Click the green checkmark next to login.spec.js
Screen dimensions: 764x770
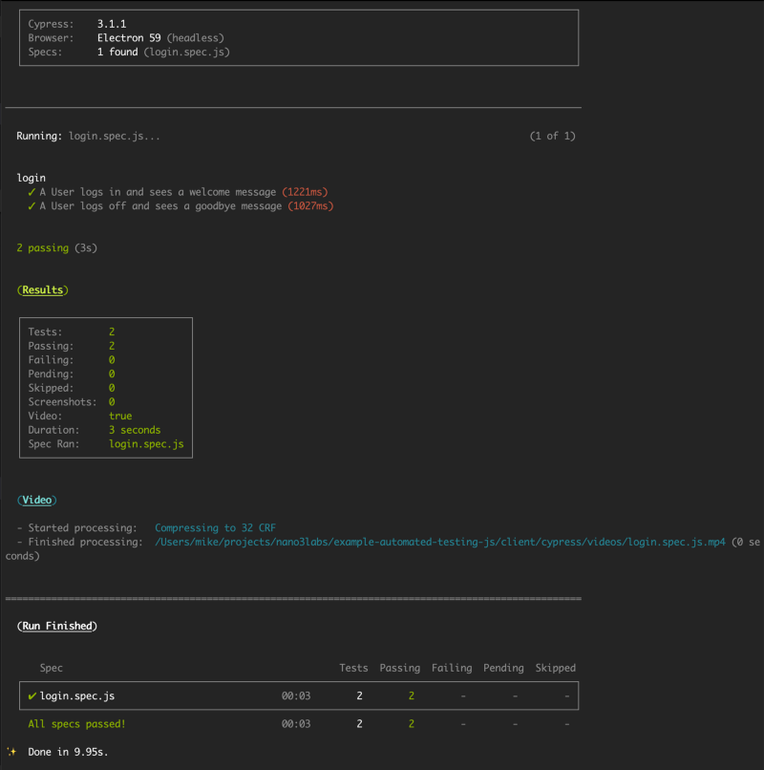click(32, 696)
